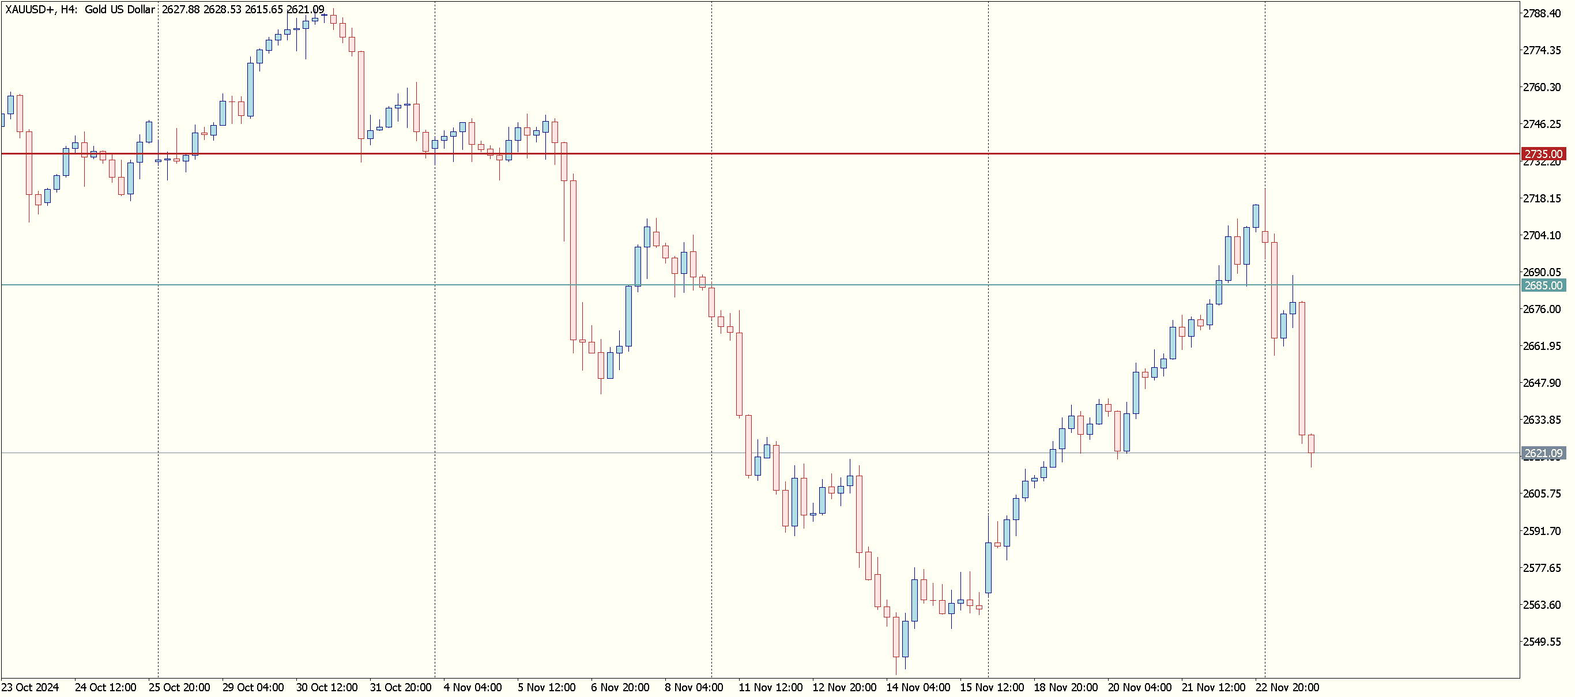Click the 2591.70 price scale label
This screenshot has width=1575, height=697.
(1541, 531)
